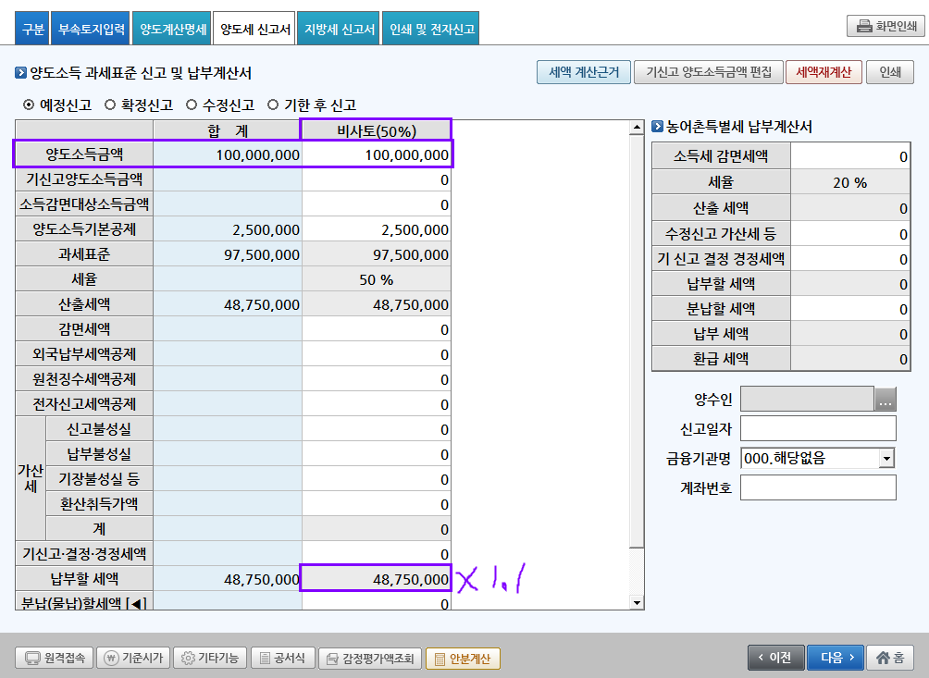This screenshot has height=678, width=929.
Task: Click the 양수인 input field
Action: pyautogui.click(x=808, y=399)
